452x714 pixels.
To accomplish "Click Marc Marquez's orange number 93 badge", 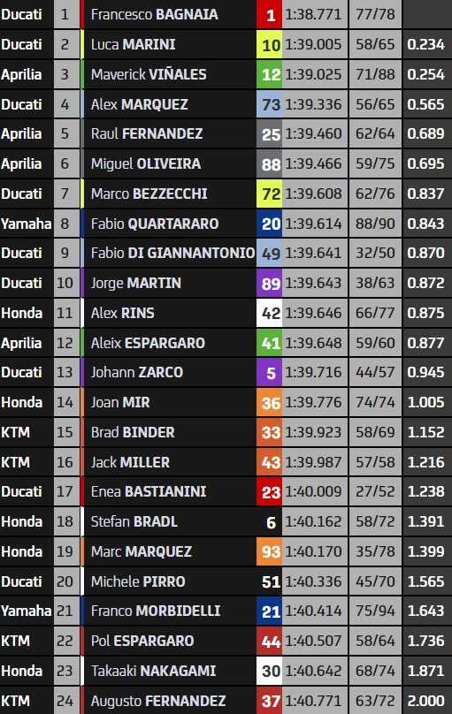I will [x=269, y=551].
